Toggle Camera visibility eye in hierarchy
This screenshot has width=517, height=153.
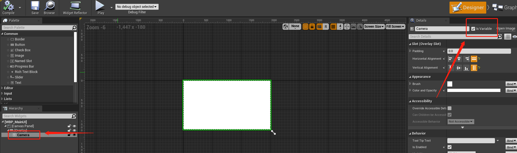(74, 135)
